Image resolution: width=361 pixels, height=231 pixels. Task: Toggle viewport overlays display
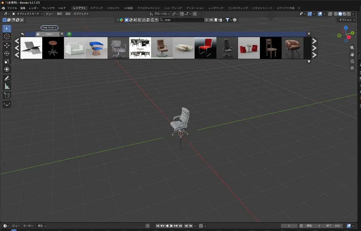320,14
